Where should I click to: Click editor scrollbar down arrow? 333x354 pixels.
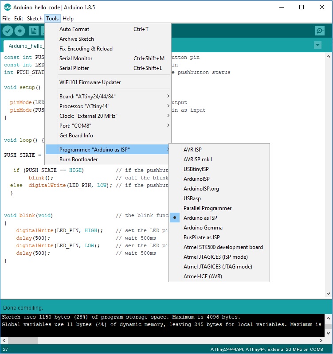[328, 293]
